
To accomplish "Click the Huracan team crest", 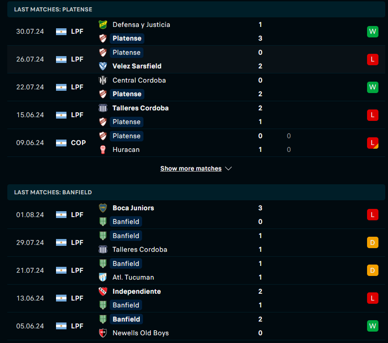I will (x=103, y=150).
